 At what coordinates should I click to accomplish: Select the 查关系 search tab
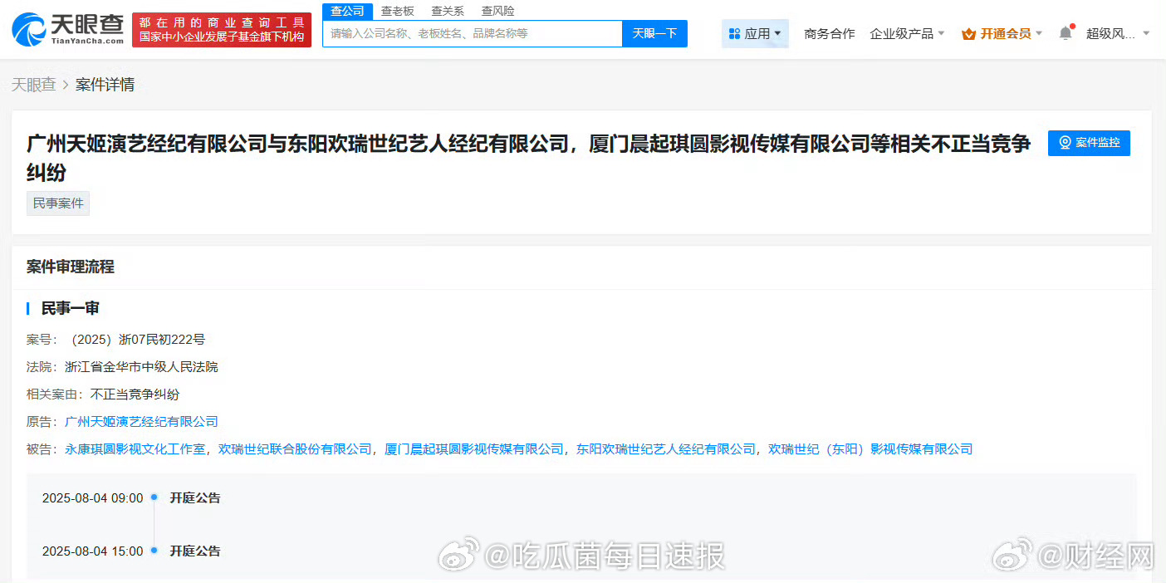pos(448,11)
